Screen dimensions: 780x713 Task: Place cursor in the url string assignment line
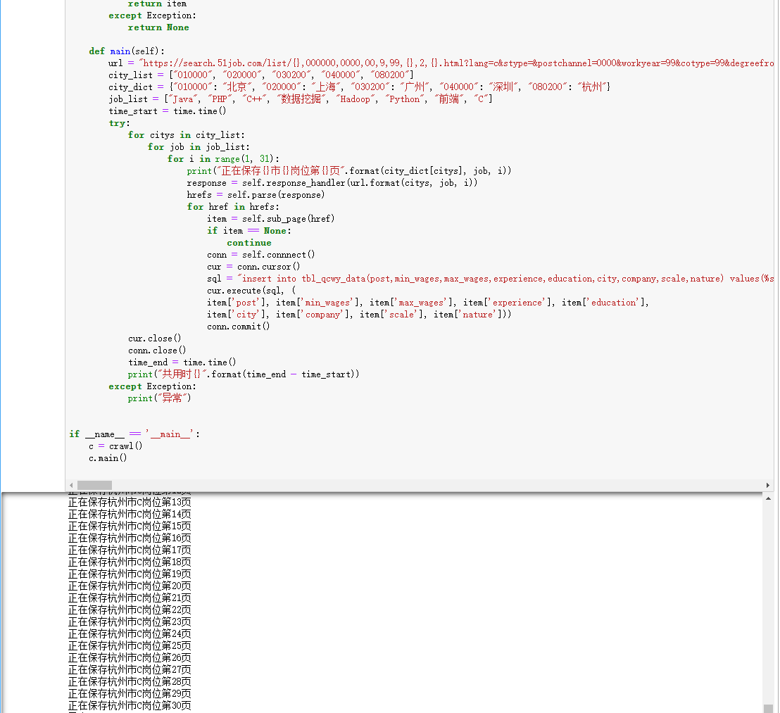point(441,63)
